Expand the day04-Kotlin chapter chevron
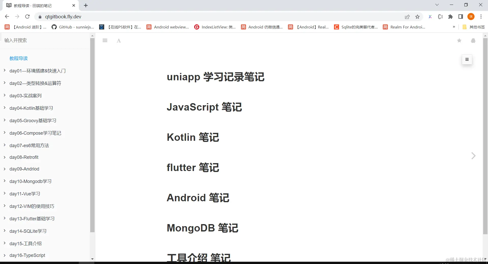The height and width of the screenshot is (264, 488). coord(5,108)
